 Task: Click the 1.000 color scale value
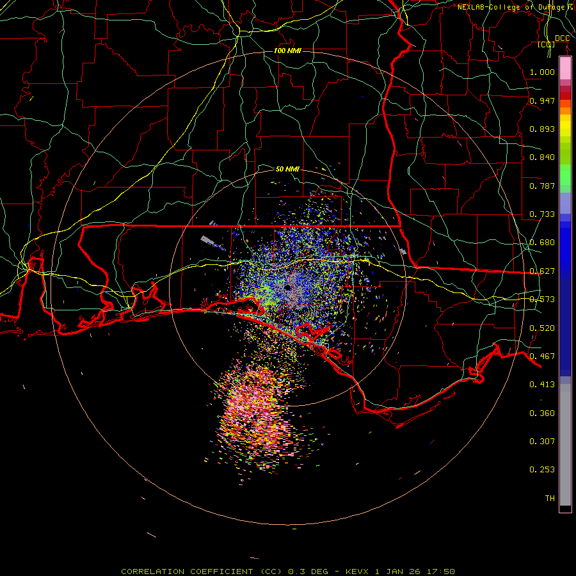pyautogui.click(x=542, y=72)
